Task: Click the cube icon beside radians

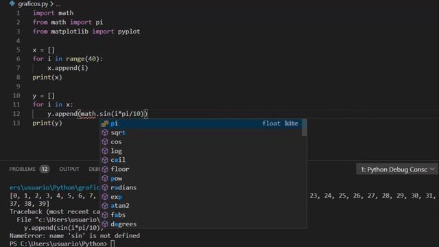Action: 105,187
